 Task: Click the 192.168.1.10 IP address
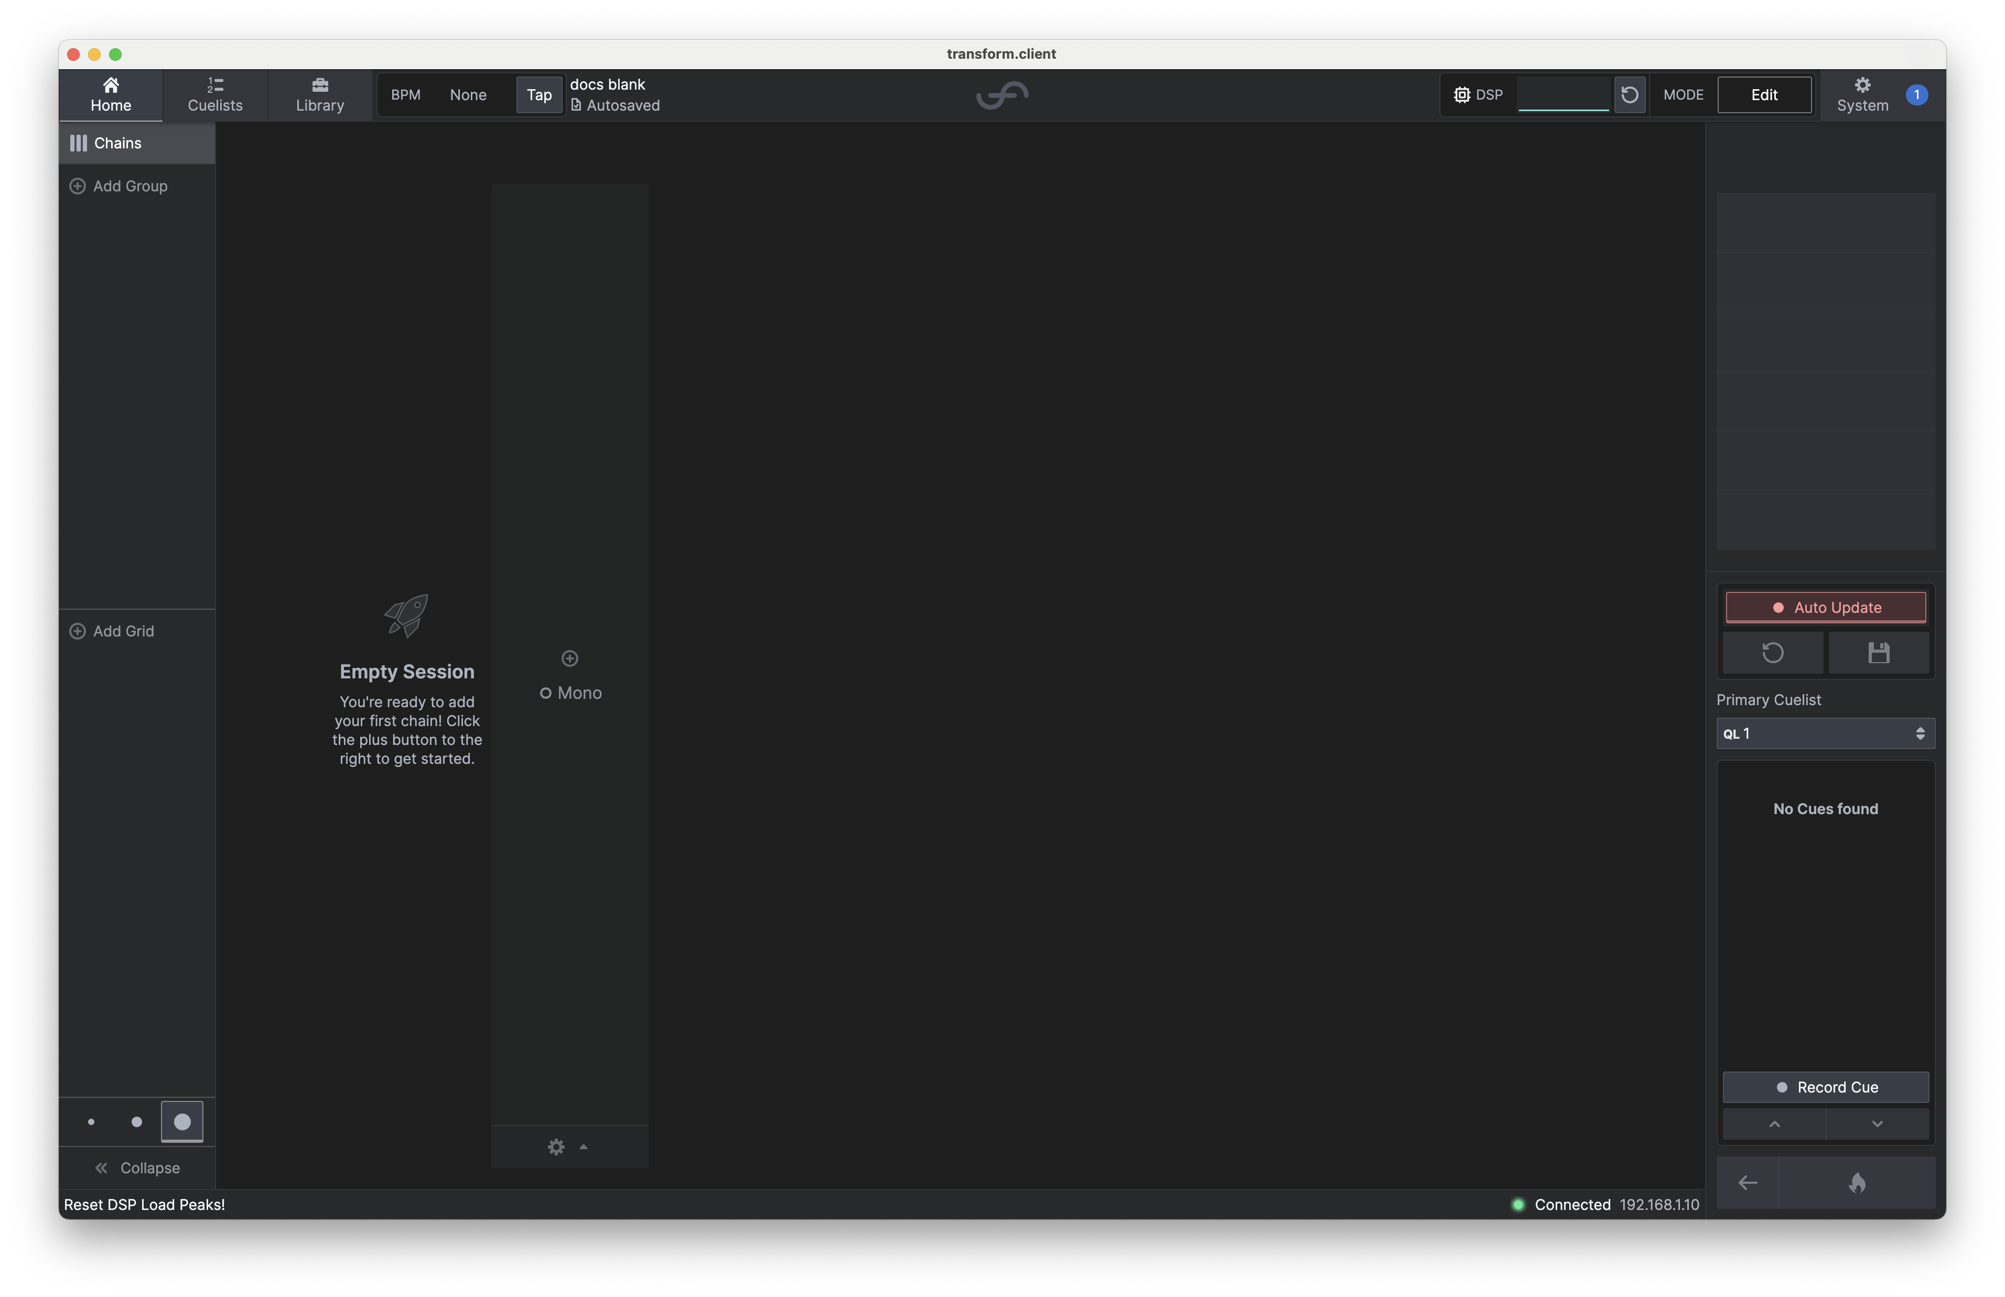[x=1659, y=1204]
